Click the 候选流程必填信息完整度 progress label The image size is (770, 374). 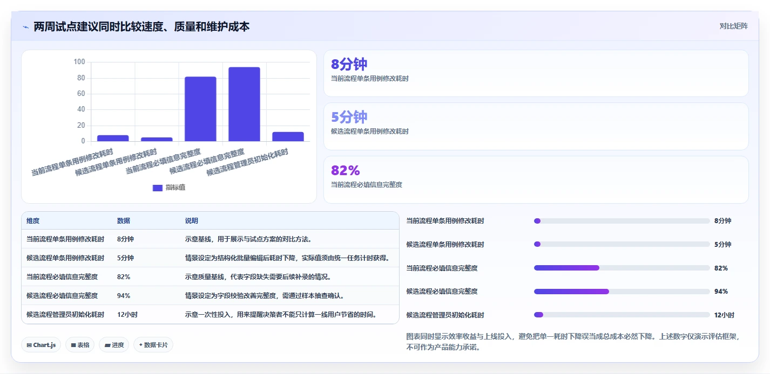click(x=442, y=292)
